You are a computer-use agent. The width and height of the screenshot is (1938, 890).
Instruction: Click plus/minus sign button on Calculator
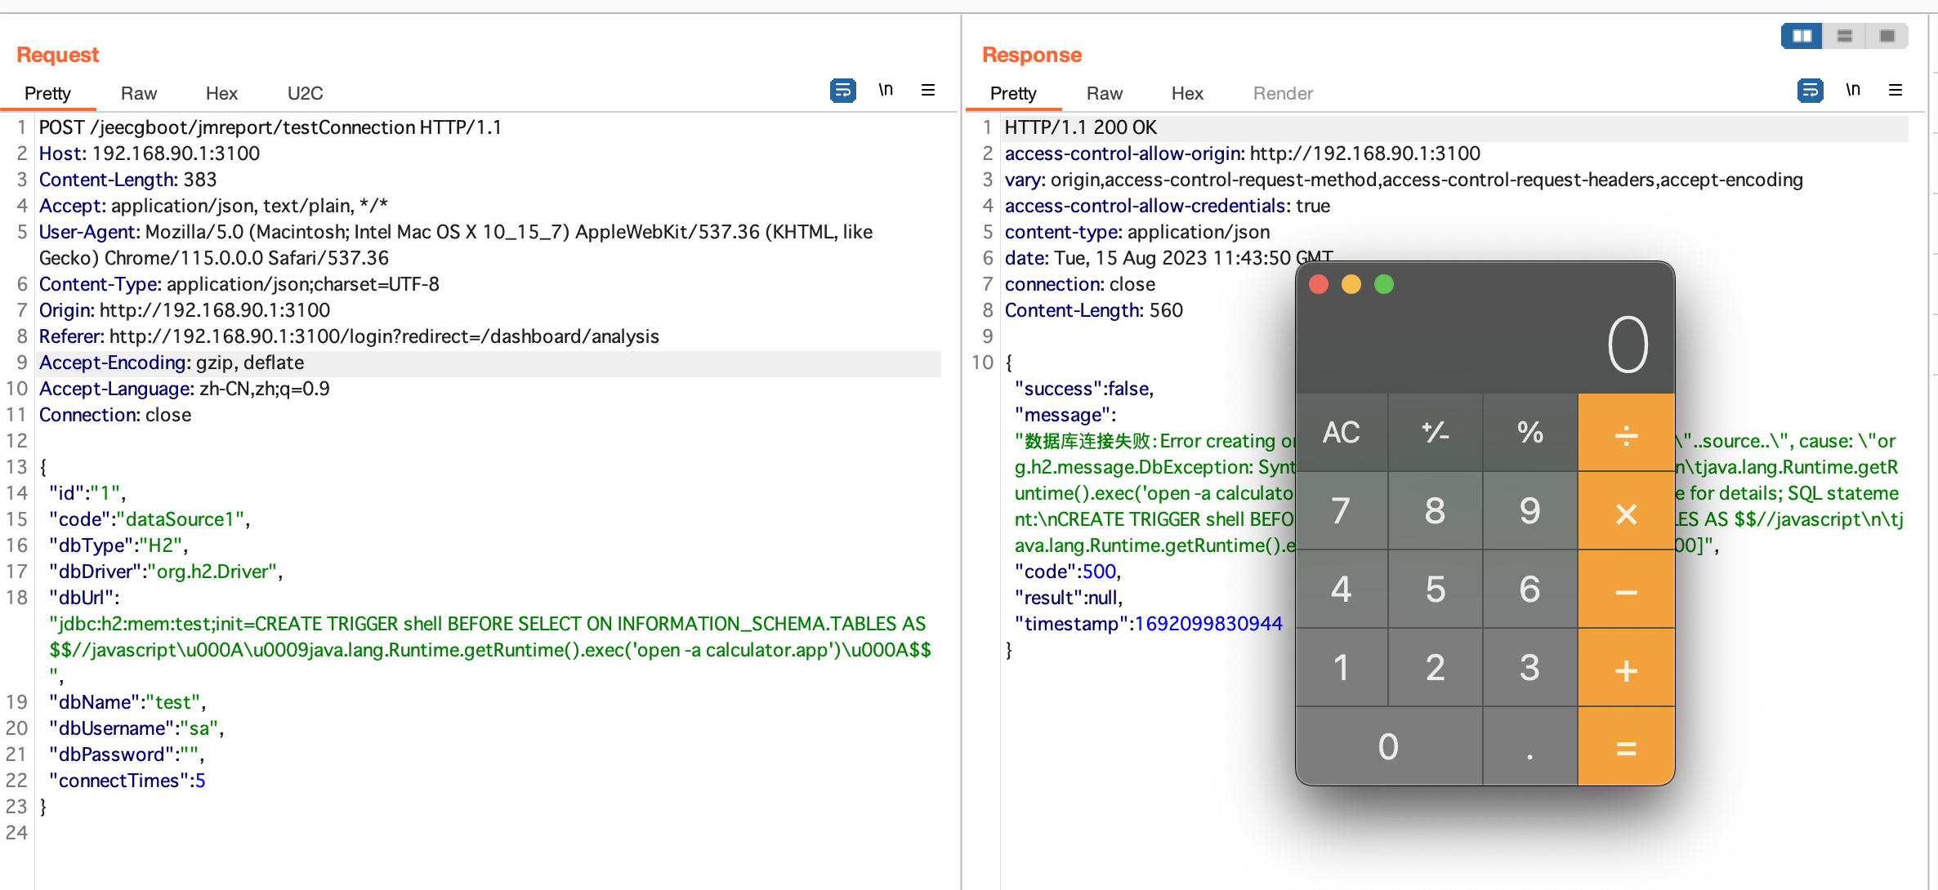(1436, 432)
